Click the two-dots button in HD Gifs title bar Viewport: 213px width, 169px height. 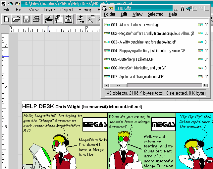(176, 10)
